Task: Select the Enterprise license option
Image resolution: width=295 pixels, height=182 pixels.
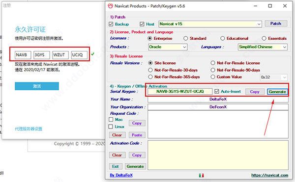Action: click(150, 38)
